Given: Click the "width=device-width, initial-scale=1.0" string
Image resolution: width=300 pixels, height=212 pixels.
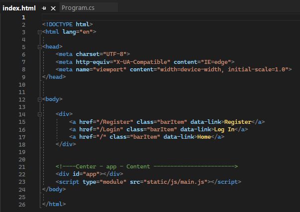Looking at the screenshot, I should click(x=223, y=69).
